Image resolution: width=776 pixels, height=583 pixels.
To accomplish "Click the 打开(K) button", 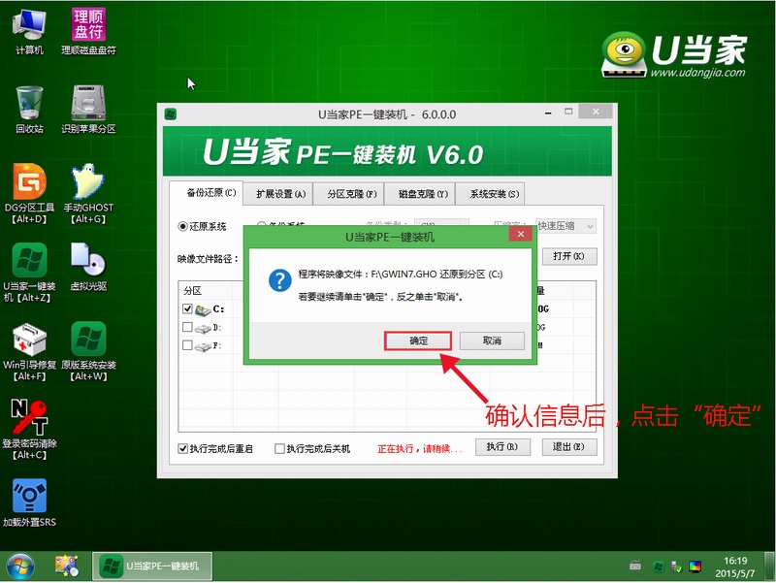I will [568, 256].
